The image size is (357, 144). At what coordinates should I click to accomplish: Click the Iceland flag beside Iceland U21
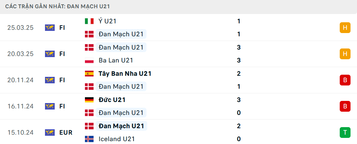pos(89,139)
